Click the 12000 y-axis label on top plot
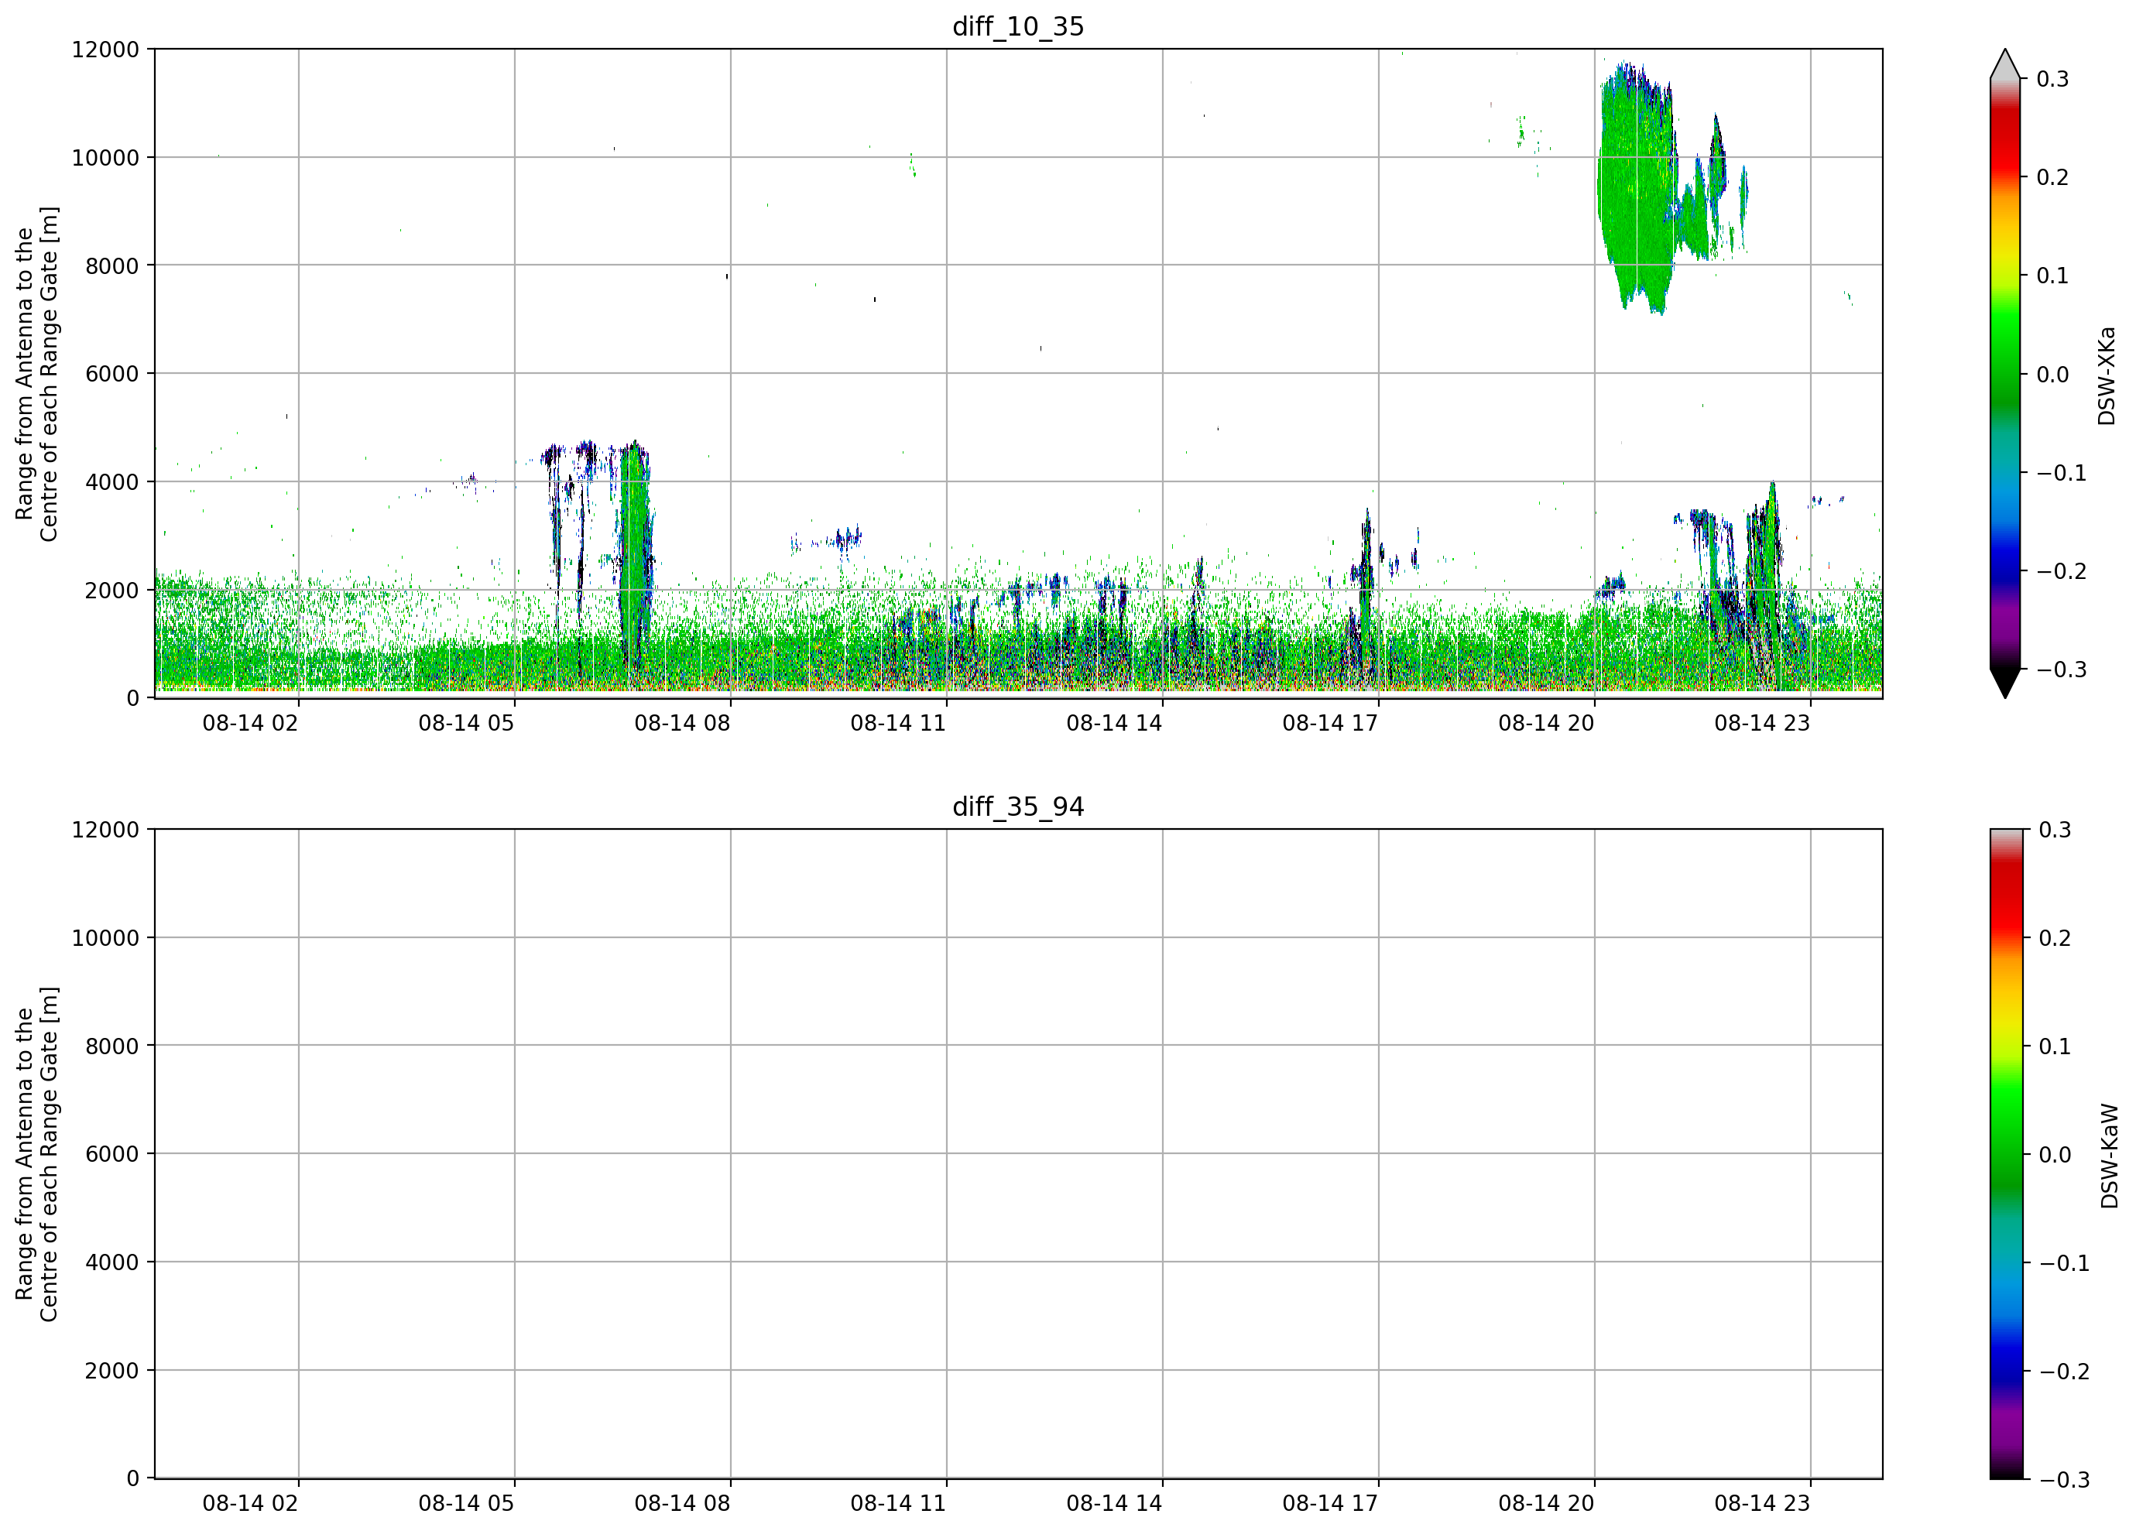2136x1531 pixels. click(105, 50)
